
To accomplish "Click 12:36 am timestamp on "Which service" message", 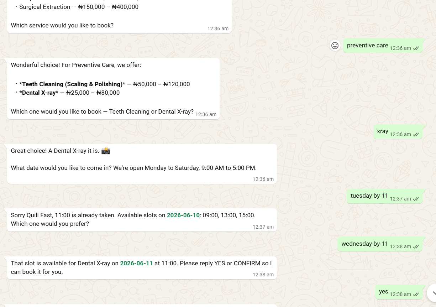I will [218, 29].
